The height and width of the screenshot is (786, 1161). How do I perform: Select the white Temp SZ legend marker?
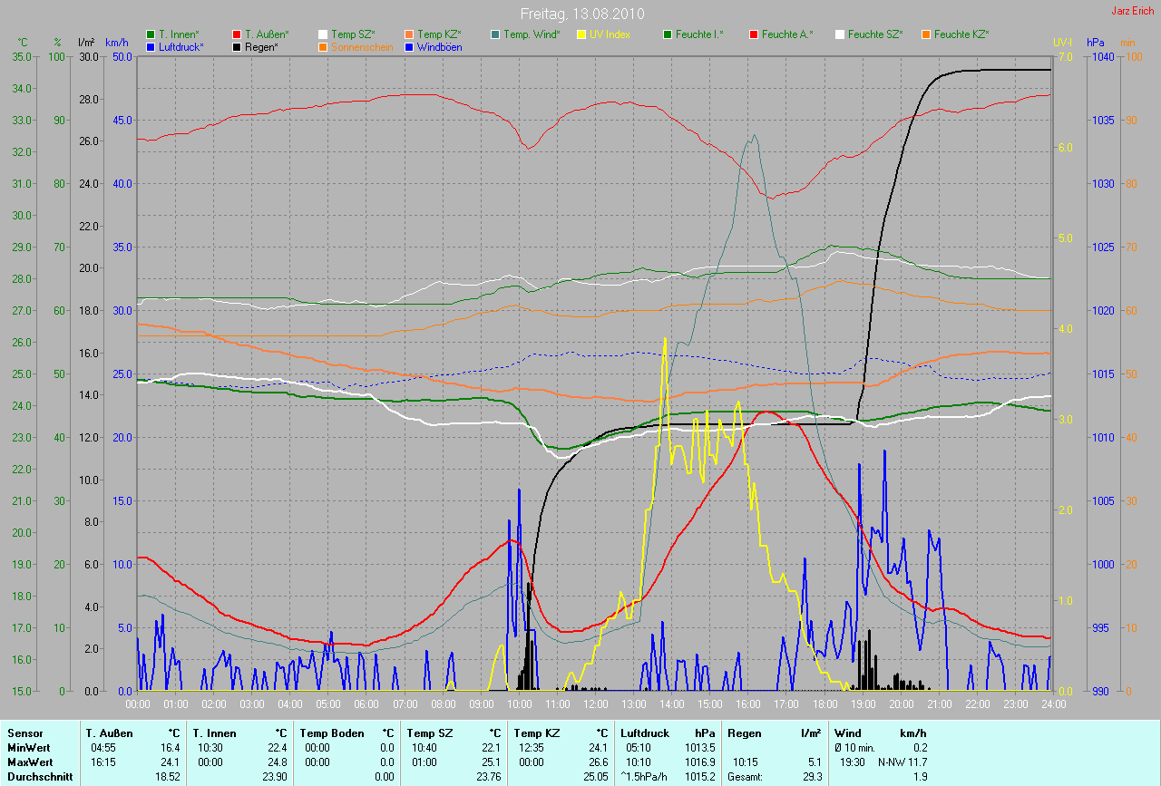coord(323,34)
